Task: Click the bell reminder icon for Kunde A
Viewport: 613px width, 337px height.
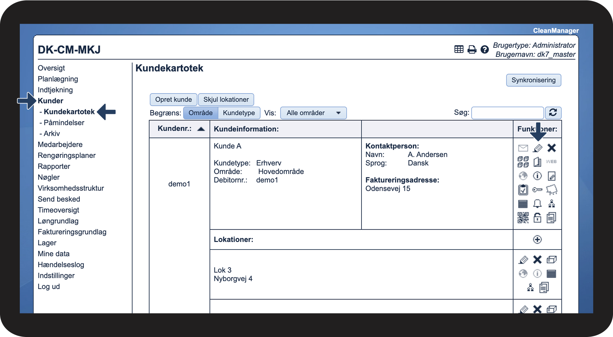Action: pyautogui.click(x=537, y=204)
